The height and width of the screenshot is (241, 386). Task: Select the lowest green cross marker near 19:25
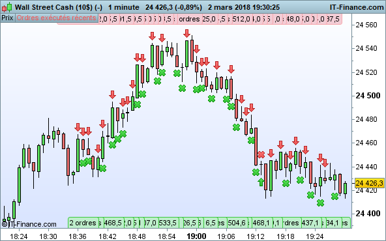(x=320, y=203)
